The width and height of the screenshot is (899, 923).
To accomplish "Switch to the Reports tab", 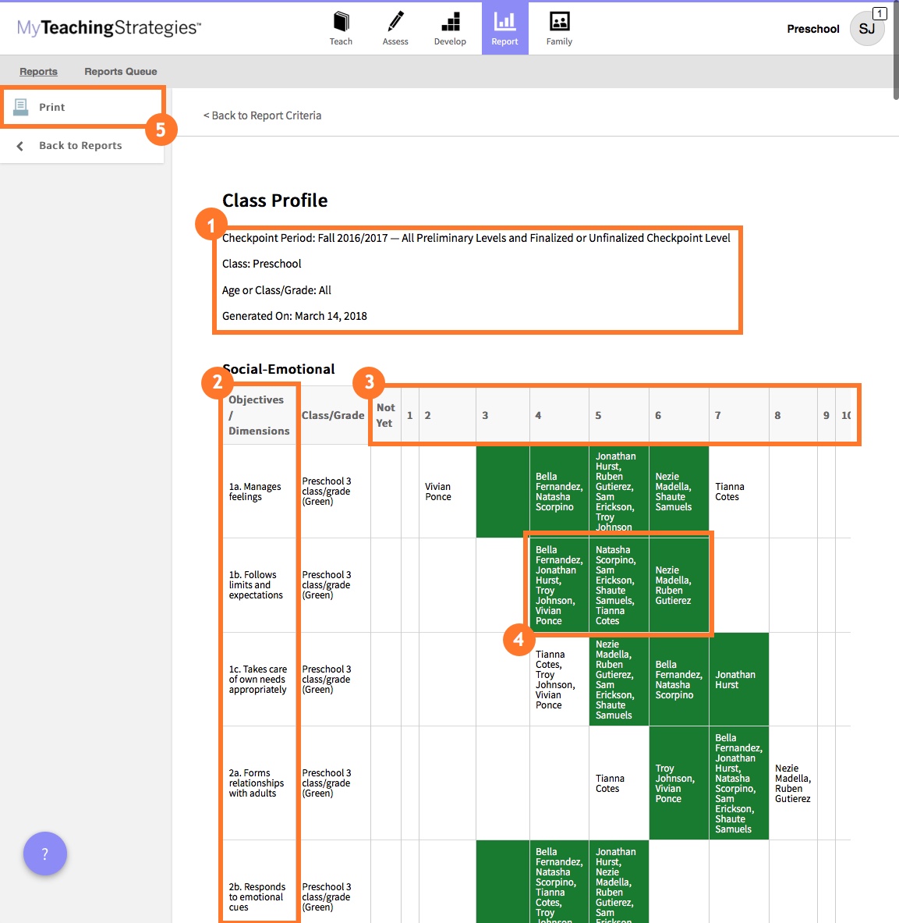I will coord(38,72).
